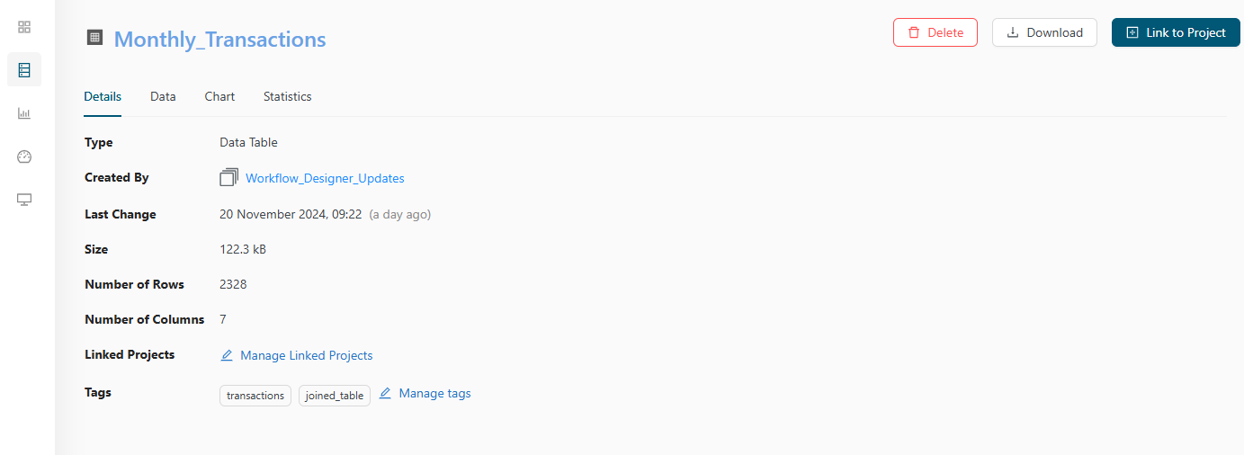The height and width of the screenshot is (455, 1244).
Task: Click the pencil icon before Manage Linked Projects
Action: [x=227, y=355]
